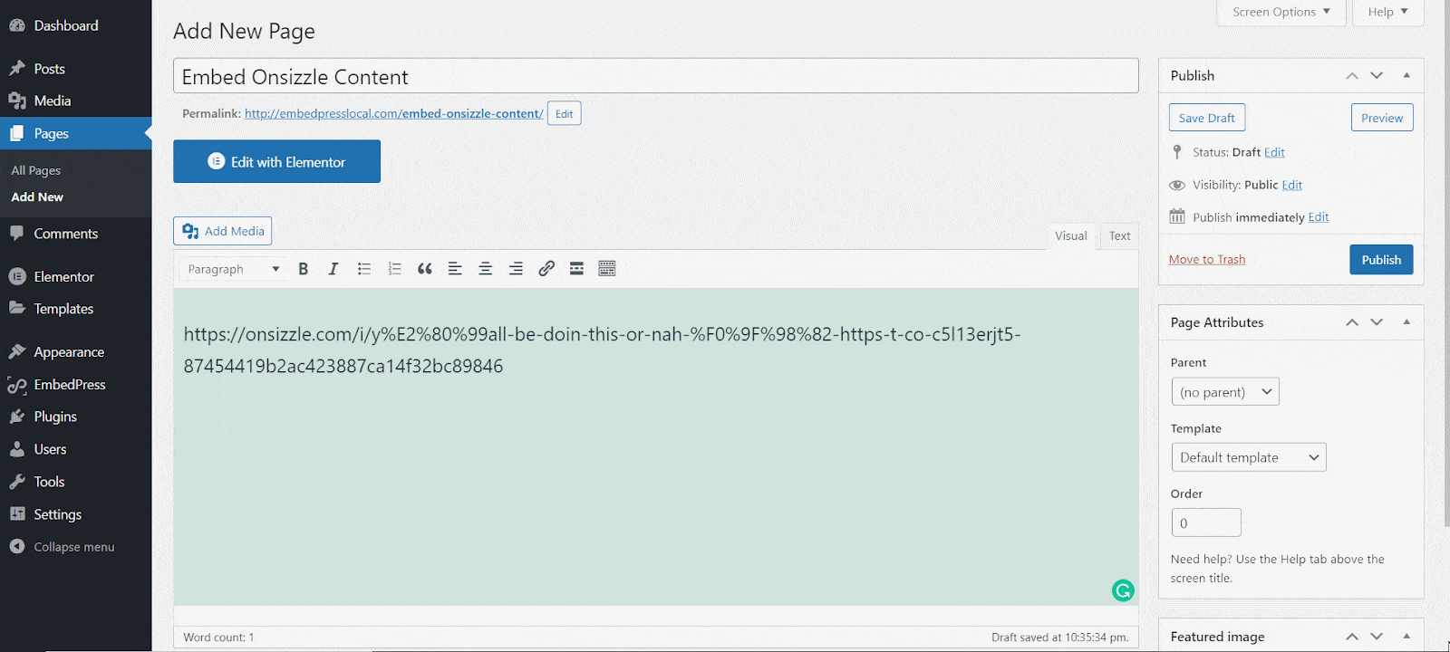Open Comments in sidebar
The height and width of the screenshot is (652, 1450).
(x=76, y=234)
